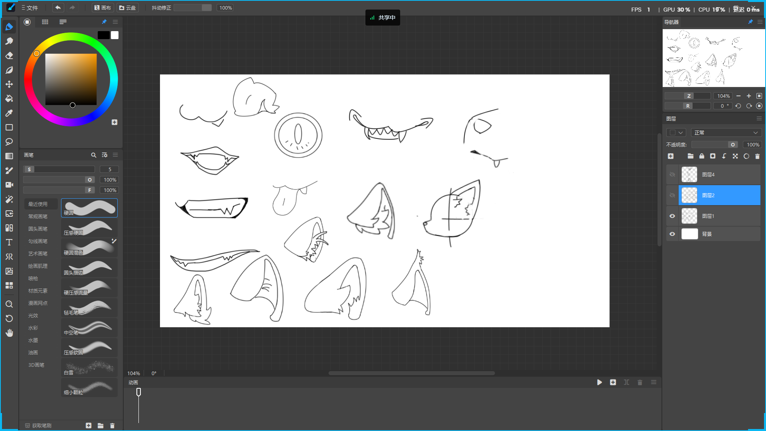Show hidden layer 图层4
Image resolution: width=766 pixels, height=431 pixels.
click(x=672, y=174)
